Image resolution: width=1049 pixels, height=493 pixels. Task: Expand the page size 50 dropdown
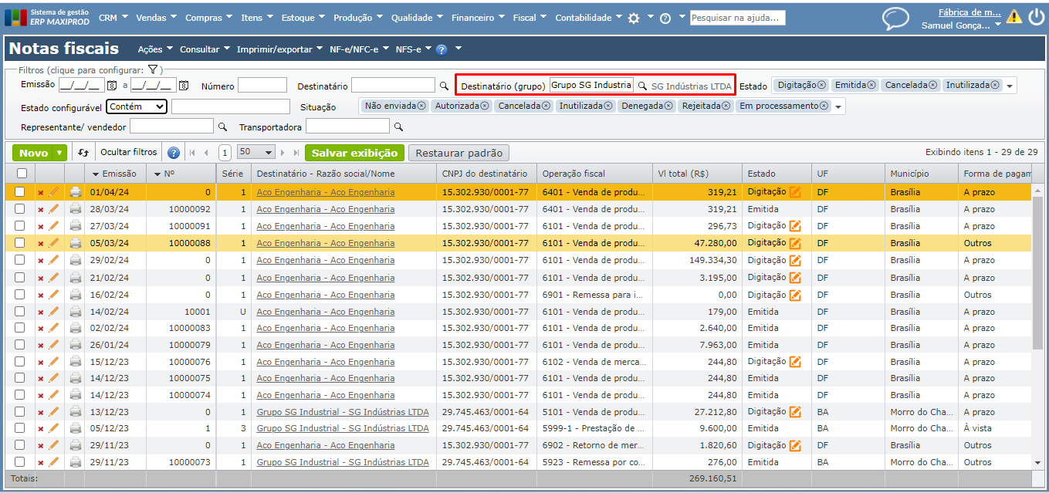[256, 153]
